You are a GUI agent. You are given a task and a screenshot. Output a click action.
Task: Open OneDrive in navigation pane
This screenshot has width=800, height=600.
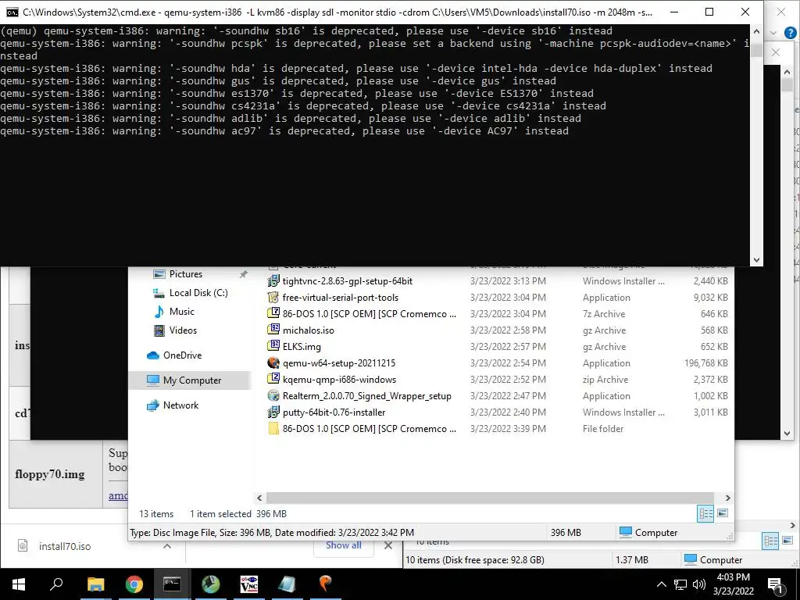[x=182, y=355]
